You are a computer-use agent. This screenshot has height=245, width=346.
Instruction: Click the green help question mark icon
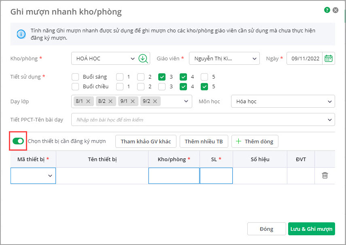click(327, 10)
